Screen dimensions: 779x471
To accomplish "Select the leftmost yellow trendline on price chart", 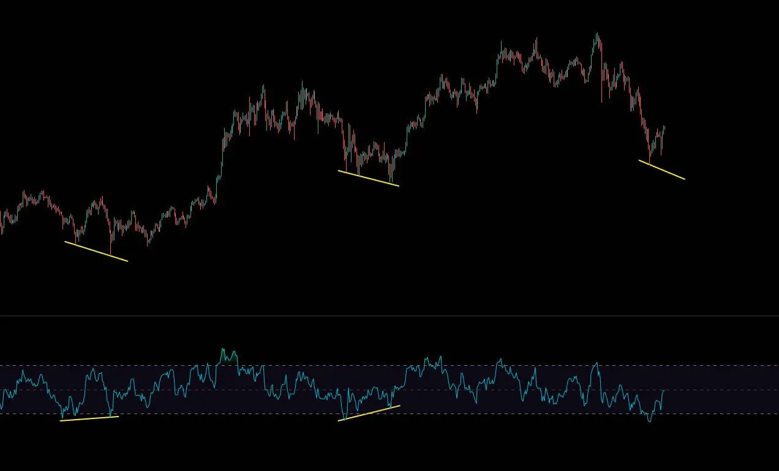I will 96,251.
